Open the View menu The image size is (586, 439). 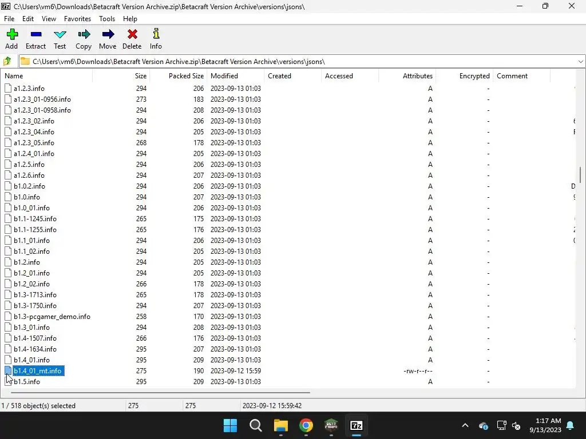tap(49, 19)
